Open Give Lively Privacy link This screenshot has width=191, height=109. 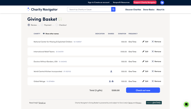[139, 103]
